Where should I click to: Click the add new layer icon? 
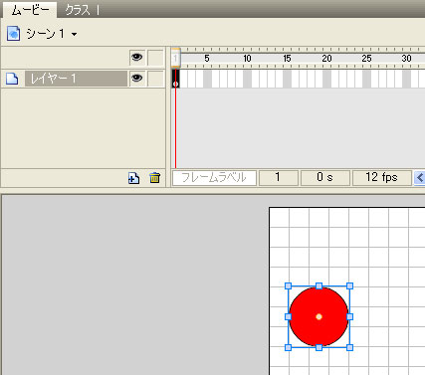tap(133, 178)
